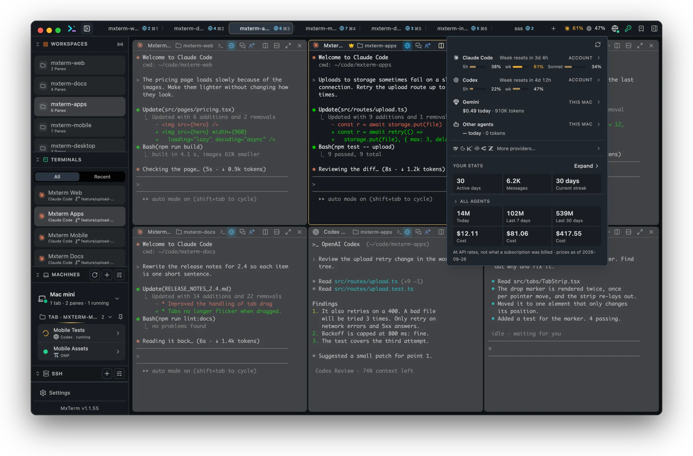Toggle globe icon in Codex pane header

click(x=407, y=232)
